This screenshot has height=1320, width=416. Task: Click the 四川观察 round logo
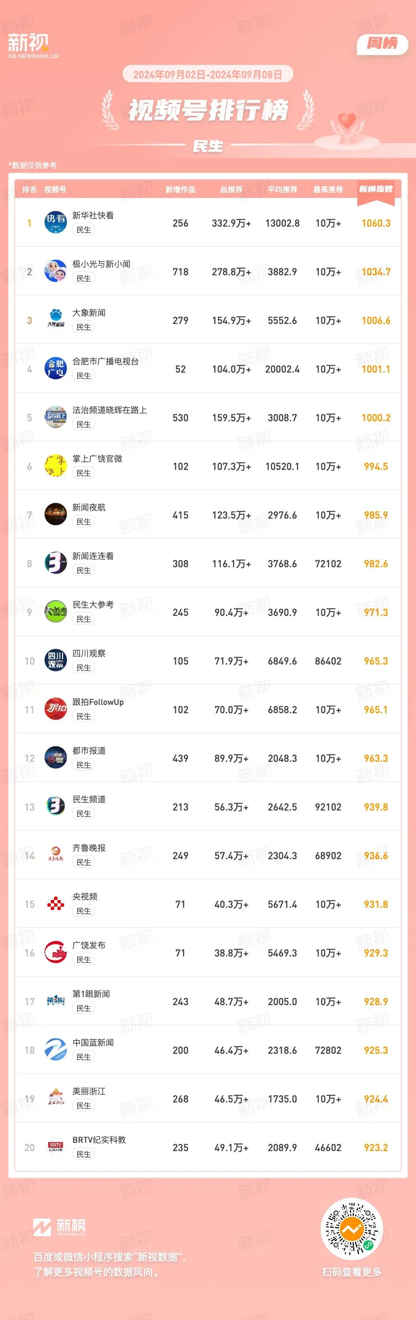[55, 660]
